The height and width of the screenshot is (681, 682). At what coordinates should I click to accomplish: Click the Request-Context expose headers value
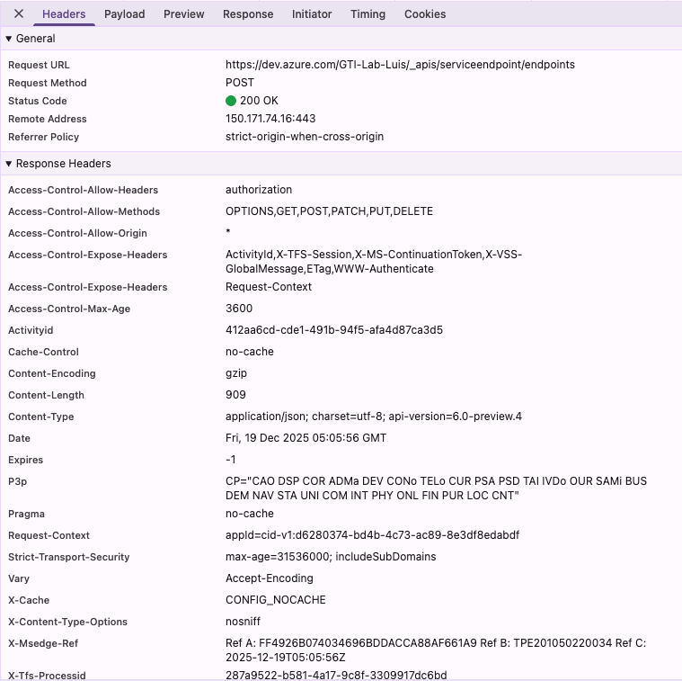pos(269,287)
